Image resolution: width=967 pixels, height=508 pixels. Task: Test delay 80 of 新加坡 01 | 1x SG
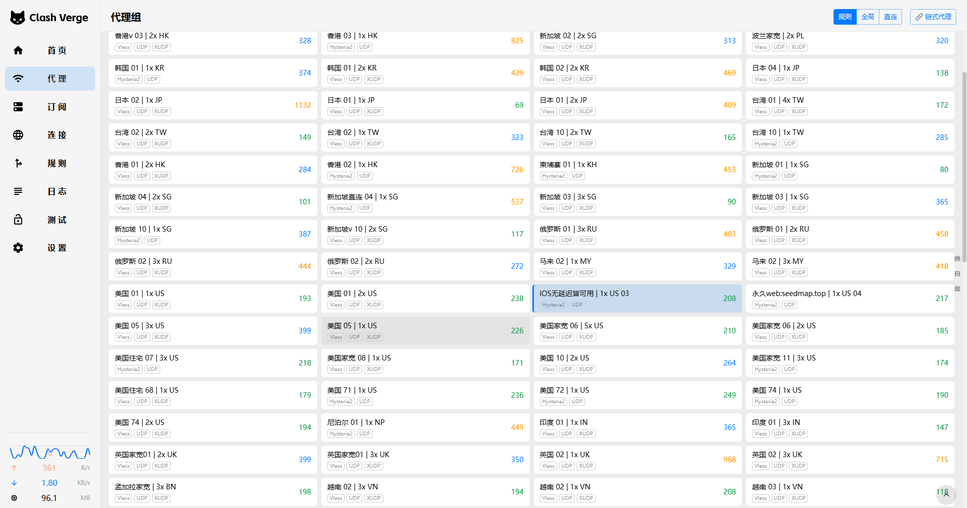pos(944,170)
